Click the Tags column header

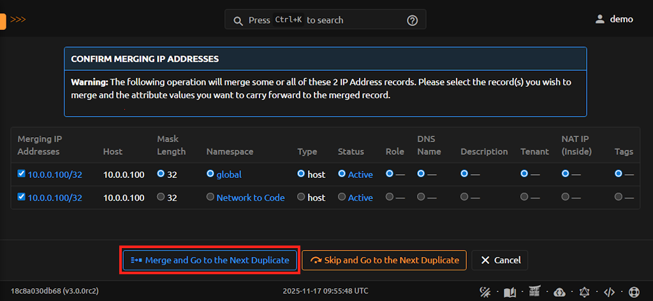tap(624, 152)
